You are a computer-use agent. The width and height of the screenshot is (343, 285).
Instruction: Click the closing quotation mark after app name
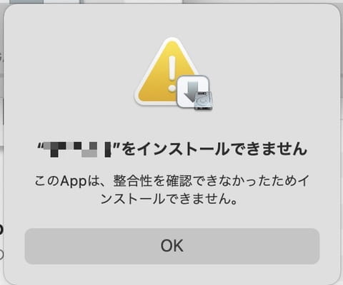pos(116,145)
